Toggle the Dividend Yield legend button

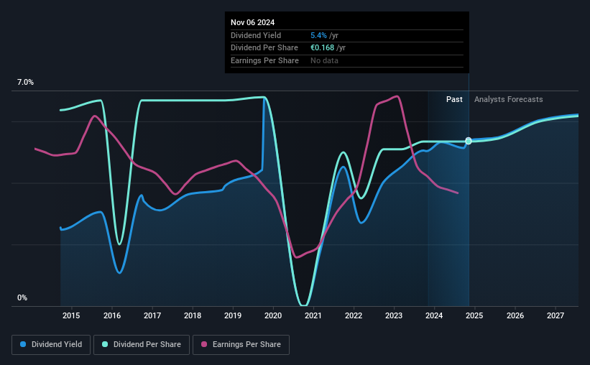[51, 345]
